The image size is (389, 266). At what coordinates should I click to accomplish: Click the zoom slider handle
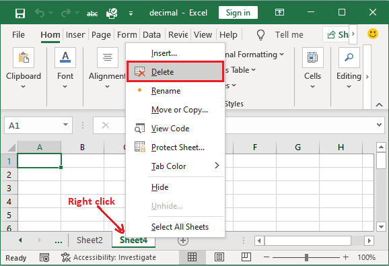click(306, 257)
